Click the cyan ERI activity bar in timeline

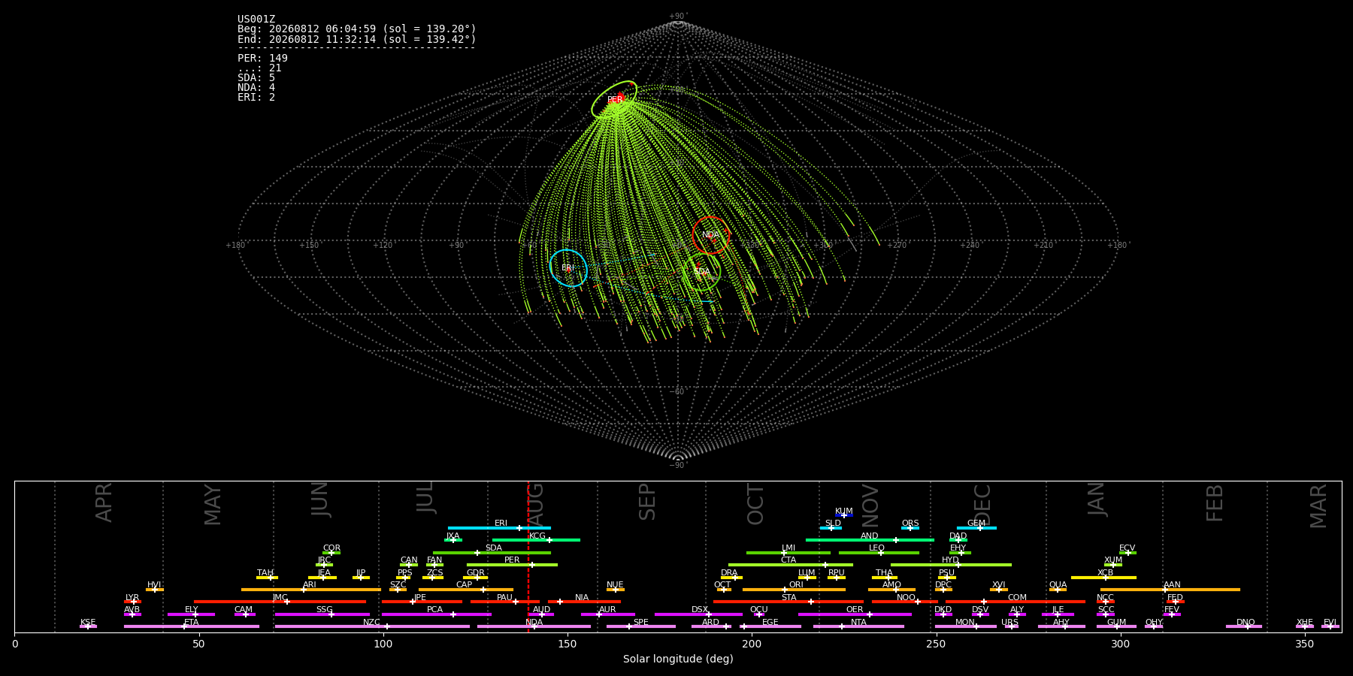click(499, 528)
